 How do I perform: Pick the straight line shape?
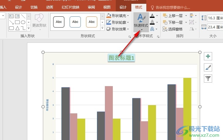[23, 16]
